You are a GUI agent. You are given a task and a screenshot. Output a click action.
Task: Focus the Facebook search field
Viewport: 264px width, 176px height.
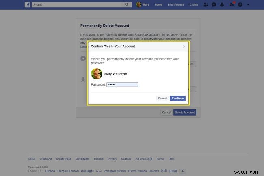[x=77, y=5]
